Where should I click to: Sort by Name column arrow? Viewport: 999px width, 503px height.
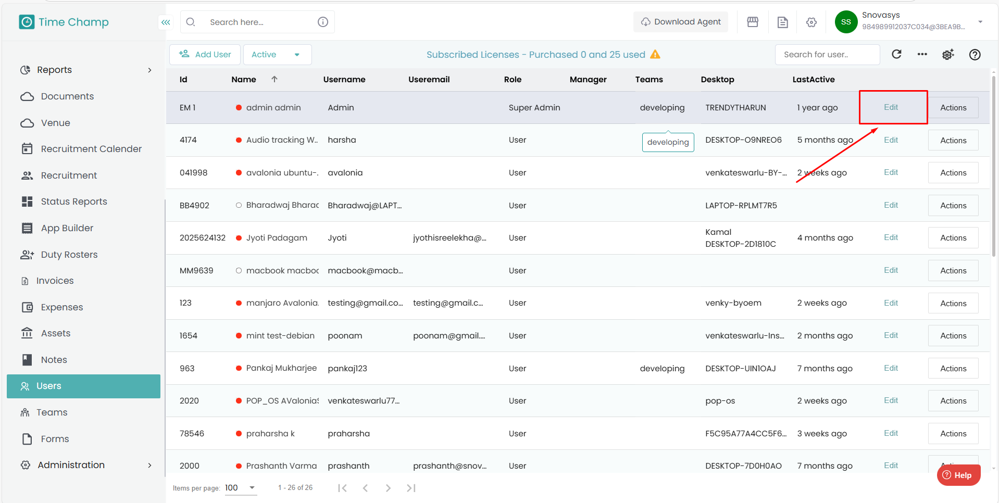(x=274, y=79)
